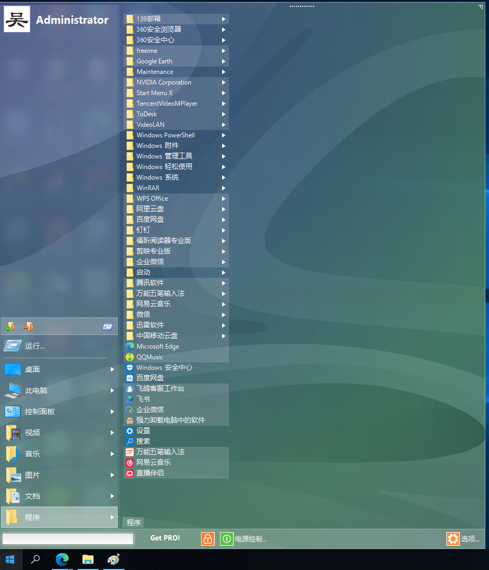This screenshot has width=489, height=570.
Task: Expand the 控制面板 submenu arrow
Action: click(x=112, y=412)
